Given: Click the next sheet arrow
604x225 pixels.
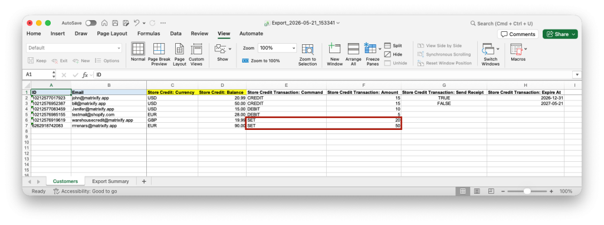Looking at the screenshot, I should pyautogui.click(x=38, y=181).
